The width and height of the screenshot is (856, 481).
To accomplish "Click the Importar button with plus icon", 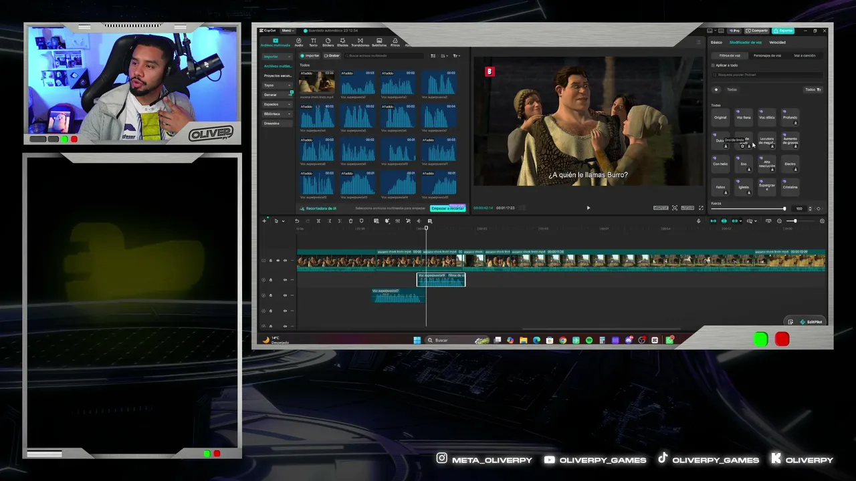I will (x=310, y=55).
